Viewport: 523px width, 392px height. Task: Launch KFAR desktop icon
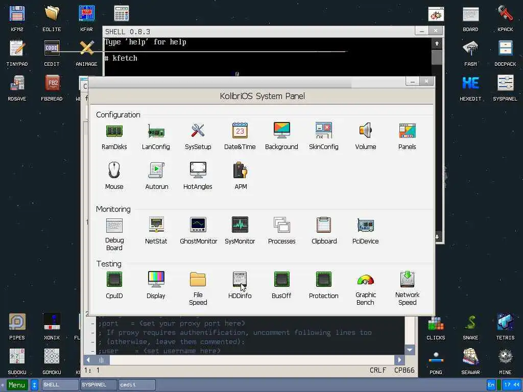pos(86,19)
